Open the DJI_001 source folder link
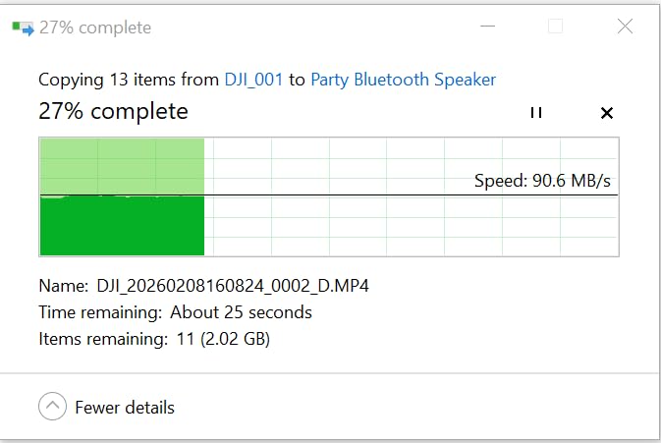This screenshot has width=661, height=443. 253,80
